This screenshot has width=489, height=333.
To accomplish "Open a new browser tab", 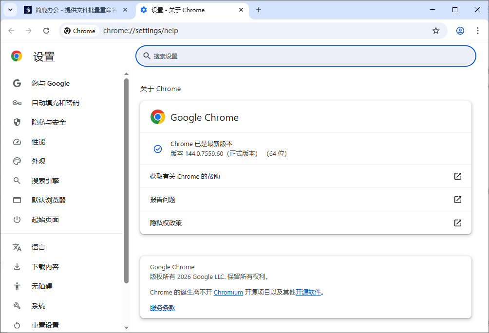I will click(x=258, y=10).
